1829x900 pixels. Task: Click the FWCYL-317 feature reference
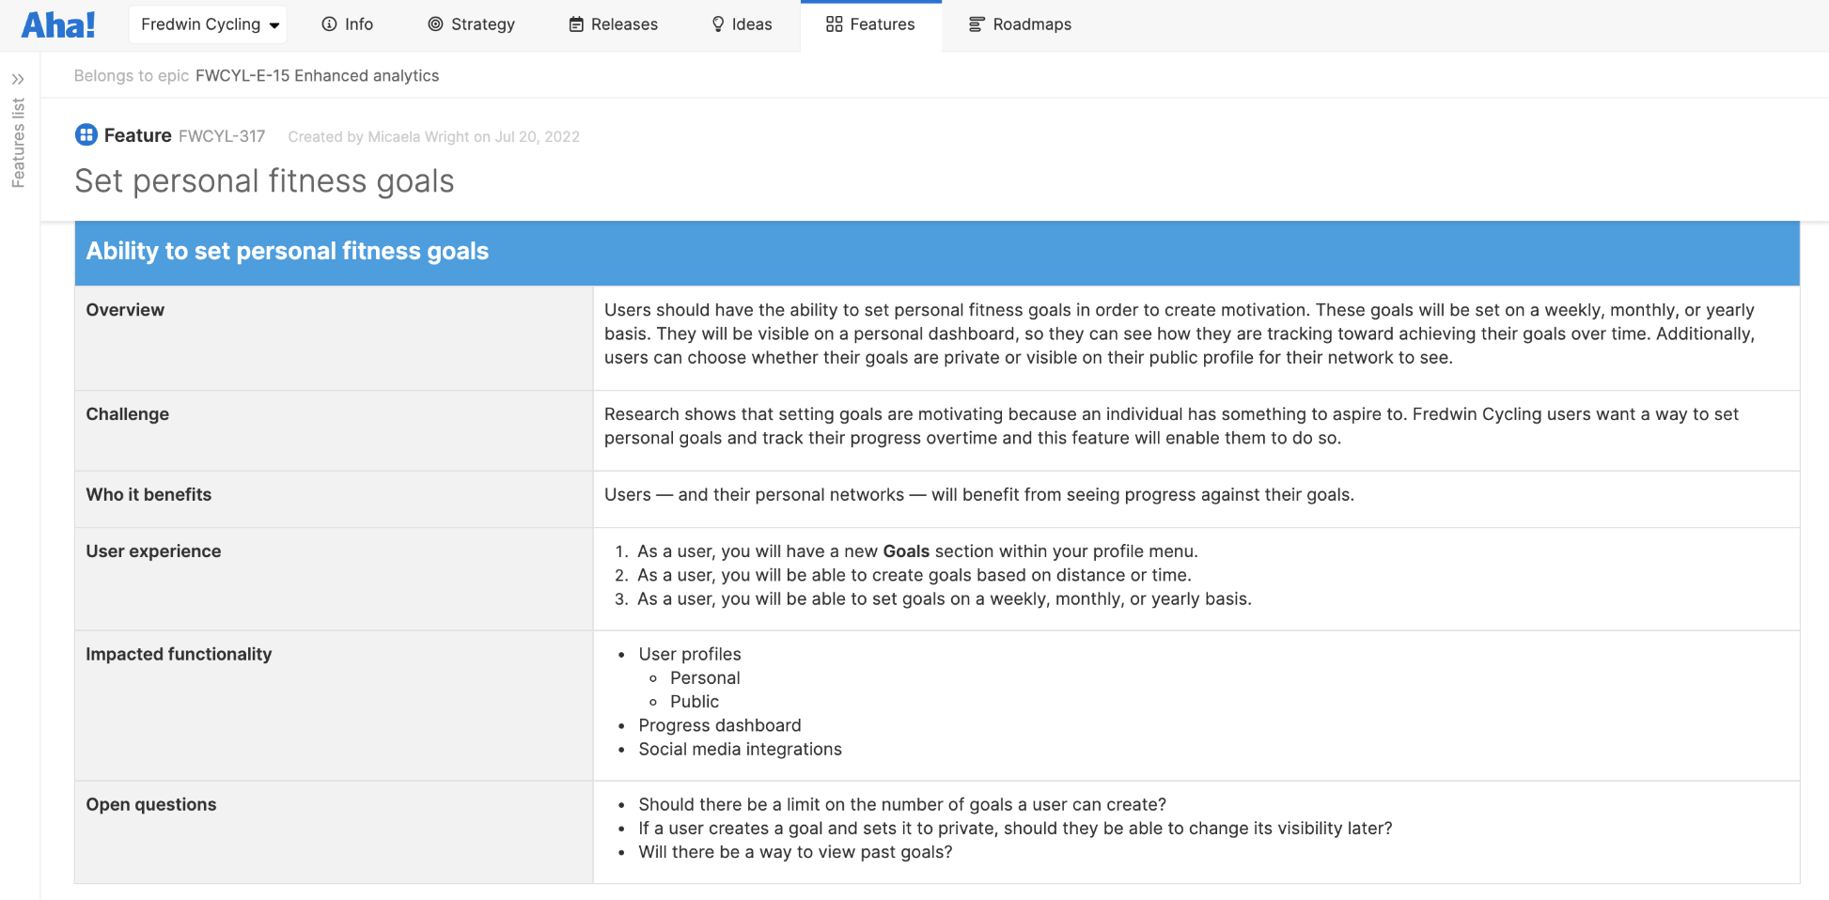(222, 135)
